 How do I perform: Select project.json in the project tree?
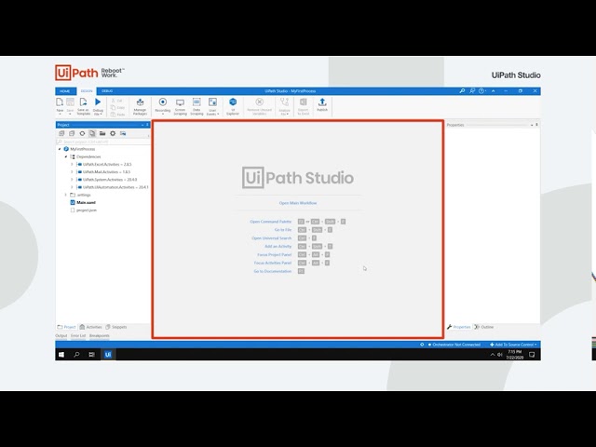(84, 210)
